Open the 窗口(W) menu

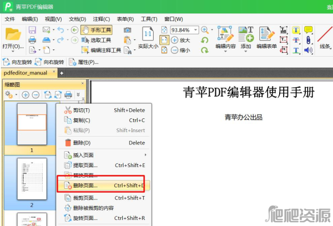point(174,19)
